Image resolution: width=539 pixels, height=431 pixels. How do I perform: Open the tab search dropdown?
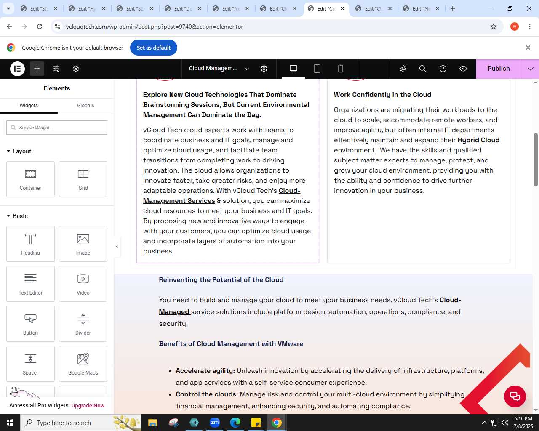coord(8,8)
